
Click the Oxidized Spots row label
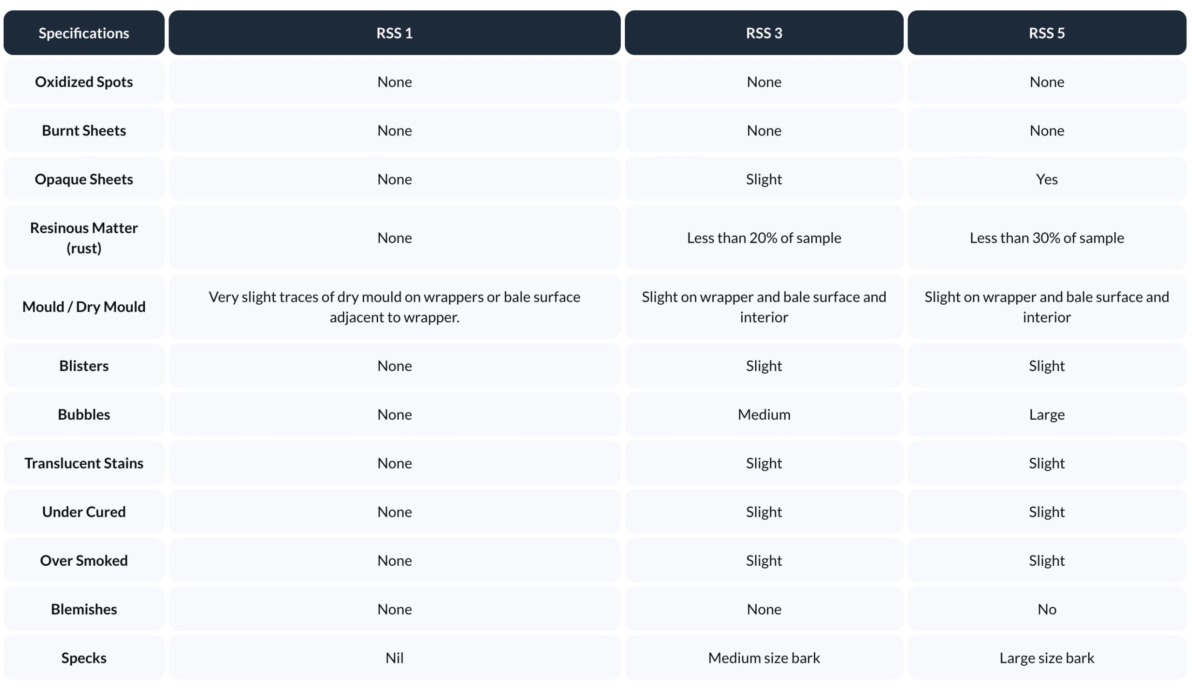click(x=84, y=82)
